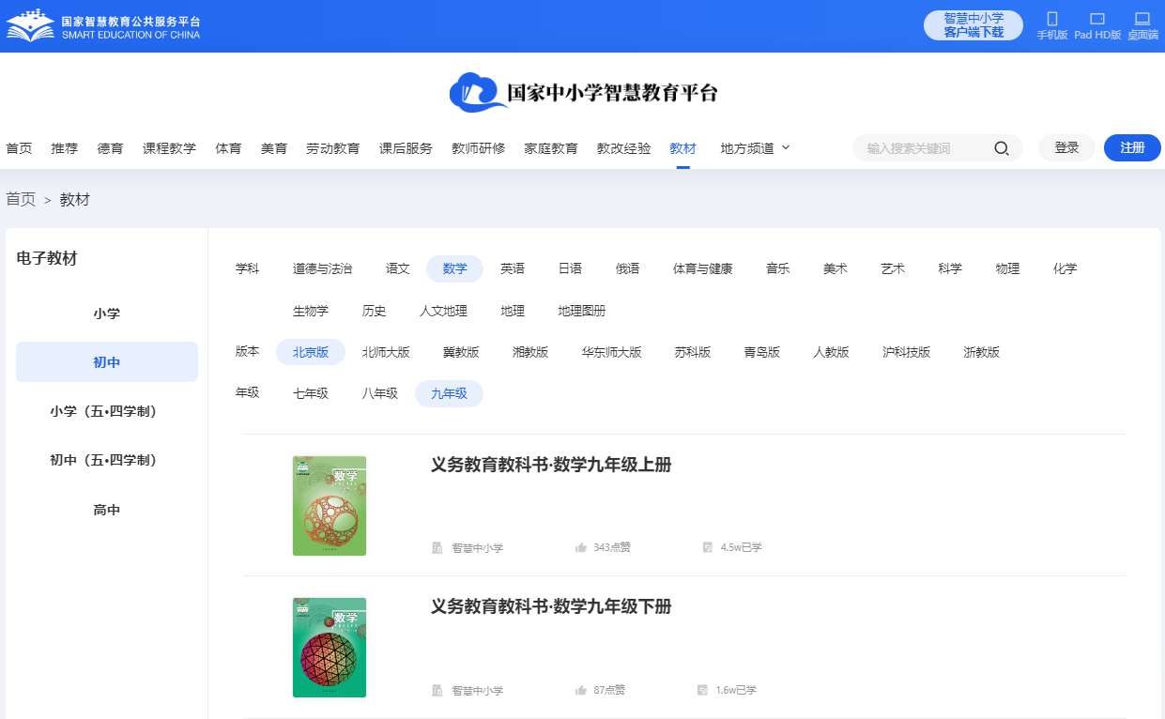Select the 沪科技版 edition filter
Image resolution: width=1165 pixels, height=719 pixels.
(x=906, y=352)
